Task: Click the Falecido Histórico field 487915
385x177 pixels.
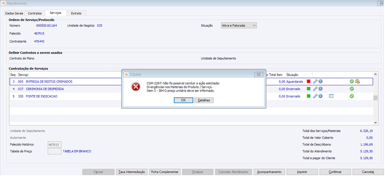Action: (54, 144)
